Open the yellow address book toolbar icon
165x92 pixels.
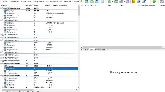(x=134, y=1)
